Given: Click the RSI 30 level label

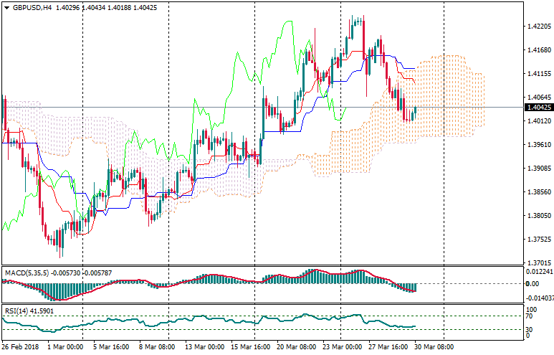Looking at the screenshot, I should (x=531, y=329).
